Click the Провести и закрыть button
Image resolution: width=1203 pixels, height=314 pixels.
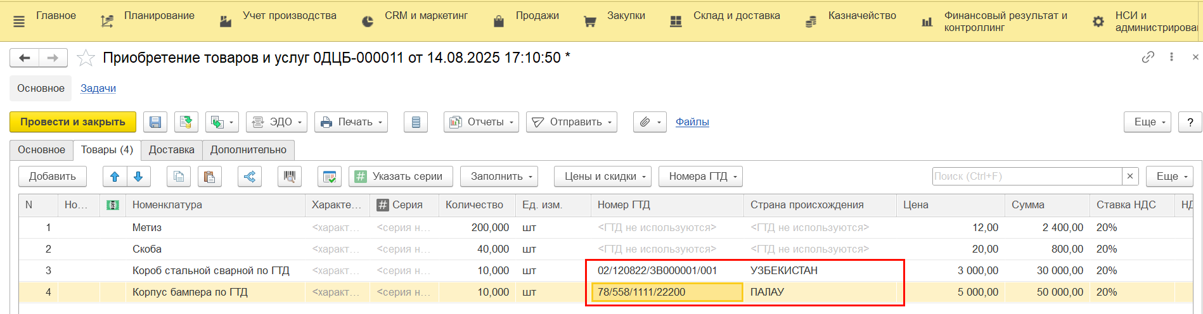[73, 122]
